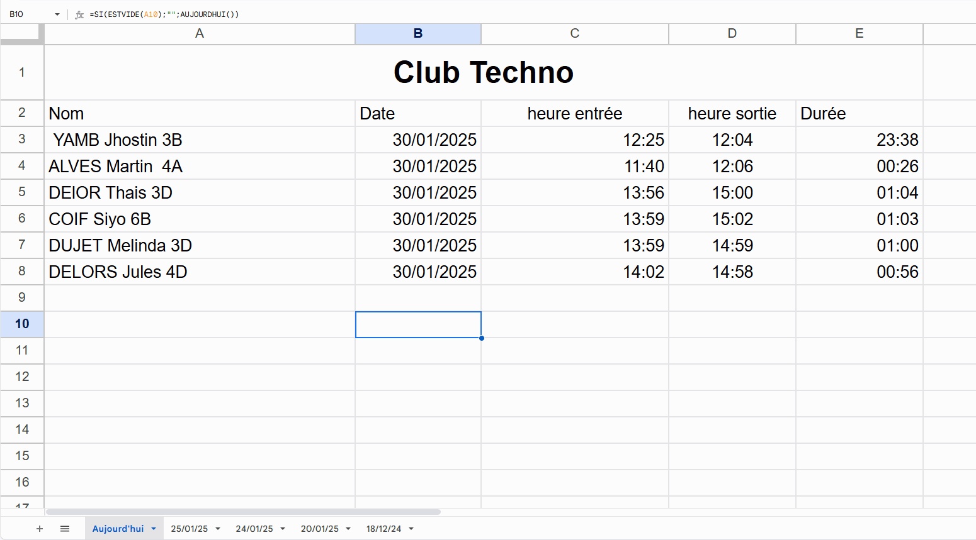Expand the Aujourd'hui tab menu arrow
Screen dimensions: 976x540
tap(154, 529)
